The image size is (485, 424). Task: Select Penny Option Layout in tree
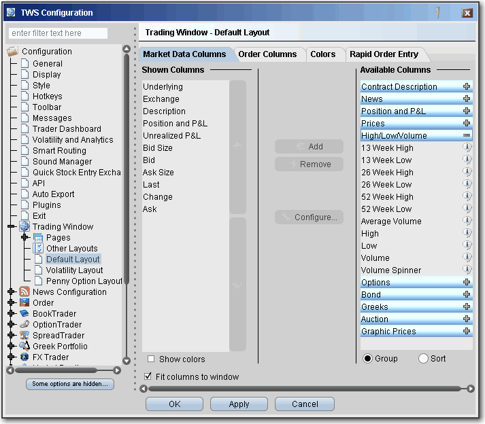tap(84, 281)
